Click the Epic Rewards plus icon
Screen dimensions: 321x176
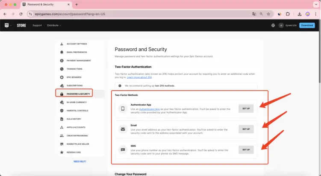[62, 77]
